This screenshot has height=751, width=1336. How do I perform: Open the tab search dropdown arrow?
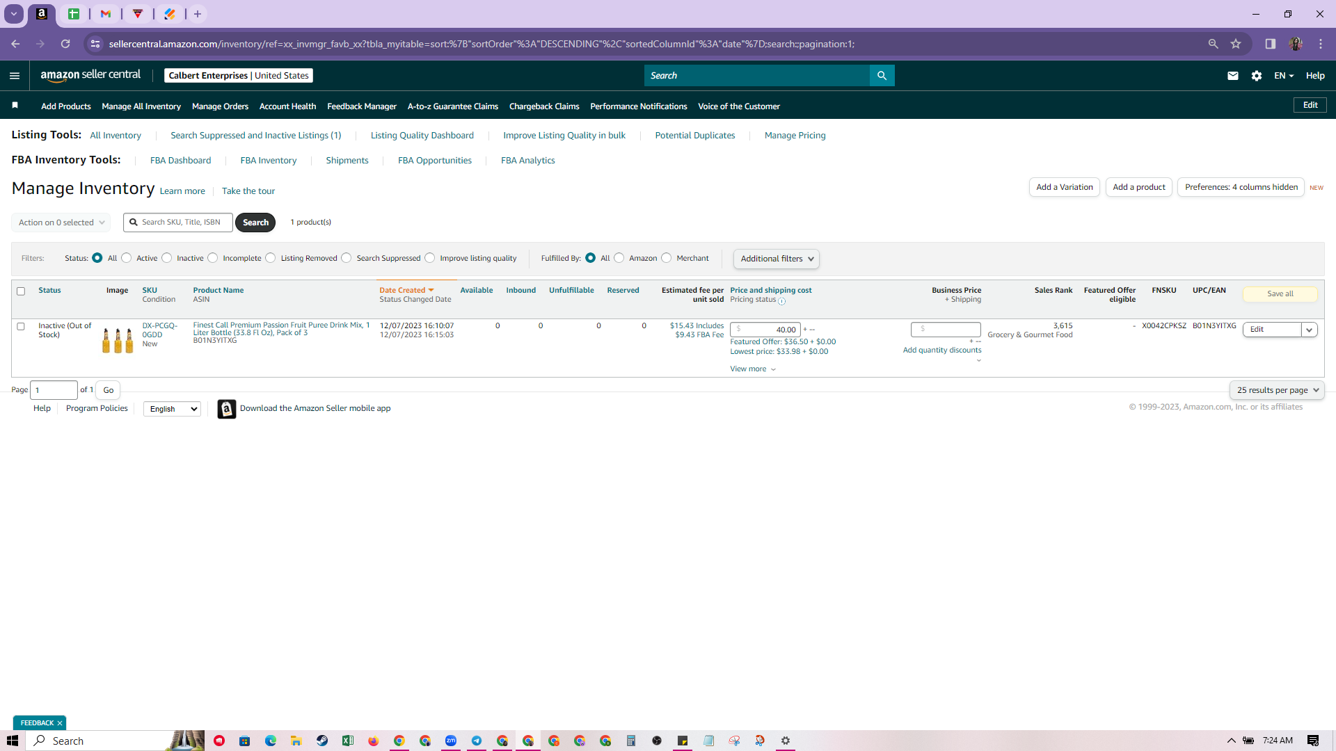[13, 14]
